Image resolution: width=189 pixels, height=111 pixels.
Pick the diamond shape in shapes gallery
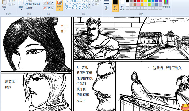70,4
